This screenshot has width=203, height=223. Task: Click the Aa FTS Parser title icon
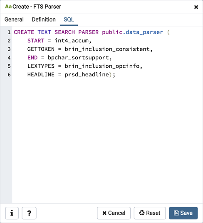[x=8, y=7]
